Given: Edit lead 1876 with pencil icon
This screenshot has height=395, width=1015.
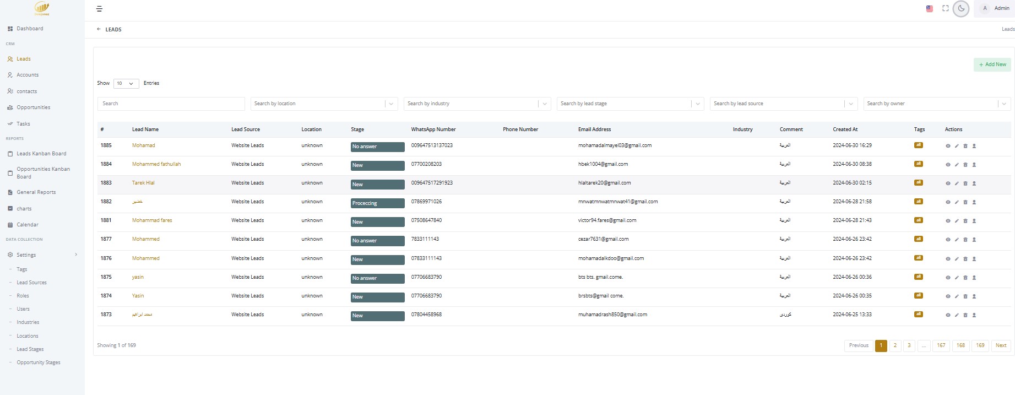Looking at the screenshot, I should tap(957, 259).
